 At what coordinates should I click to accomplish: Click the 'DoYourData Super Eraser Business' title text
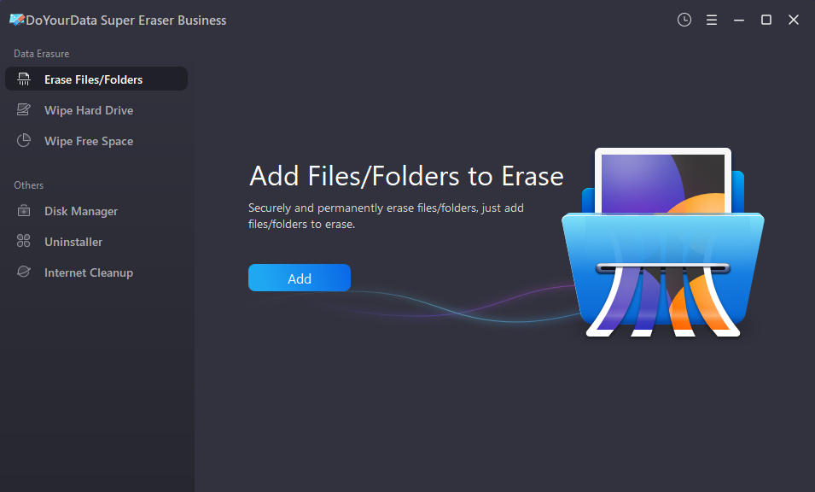tap(126, 20)
